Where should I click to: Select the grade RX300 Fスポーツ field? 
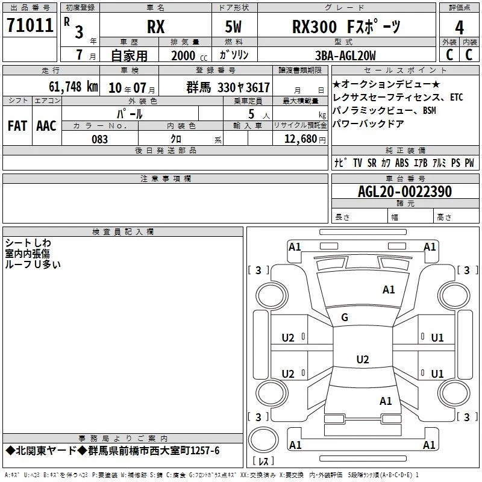pos(346,27)
